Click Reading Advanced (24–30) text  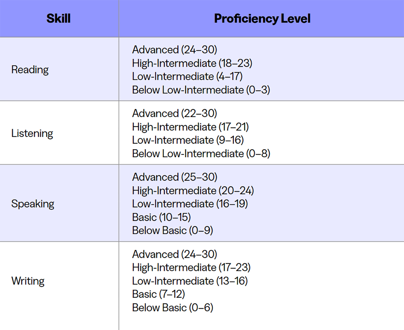pyautogui.click(x=174, y=50)
